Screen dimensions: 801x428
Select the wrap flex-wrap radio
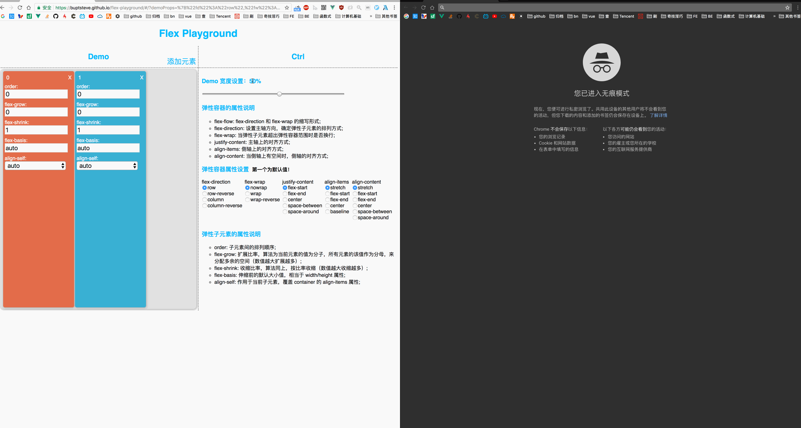pos(247,194)
